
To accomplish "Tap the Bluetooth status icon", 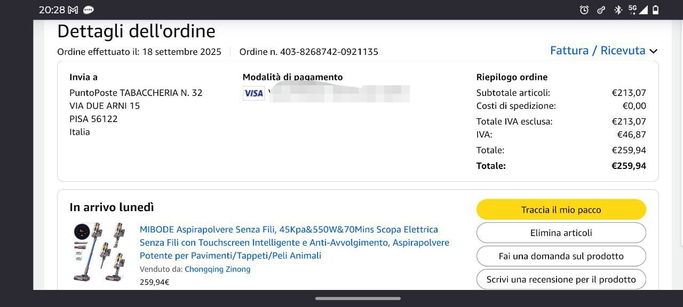I will [x=618, y=10].
